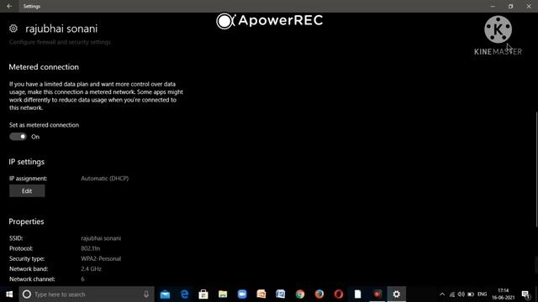Open Zoom from the taskbar
The width and height of the screenshot is (538, 302).
coord(242,294)
